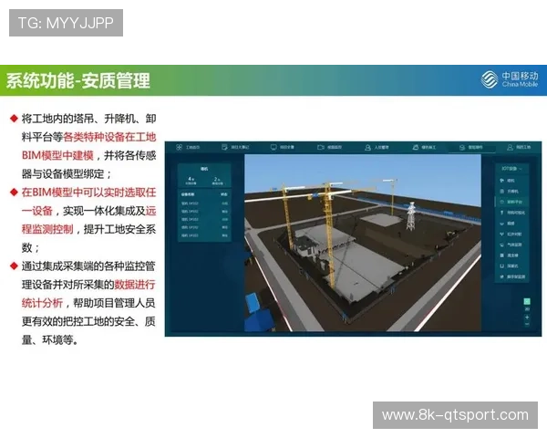Select 升降机 in the IOT device list
The height and width of the screenshot is (438, 547).
click(x=510, y=191)
